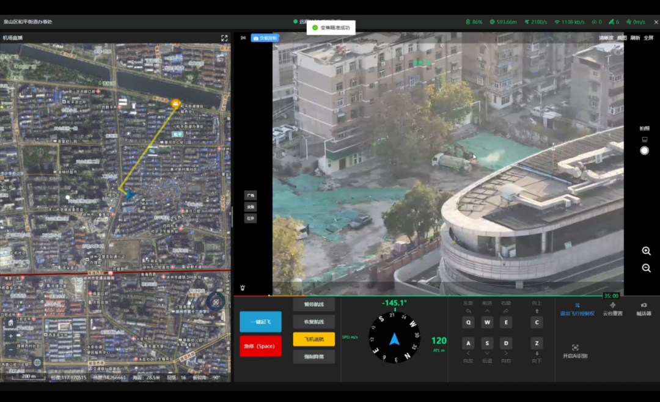
Task: Zoom in the map with plus button
Action: point(10,336)
